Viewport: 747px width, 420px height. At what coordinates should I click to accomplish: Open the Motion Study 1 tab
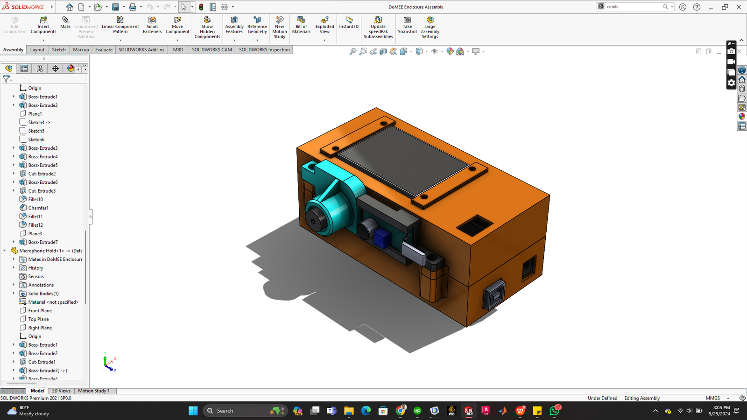(94, 391)
